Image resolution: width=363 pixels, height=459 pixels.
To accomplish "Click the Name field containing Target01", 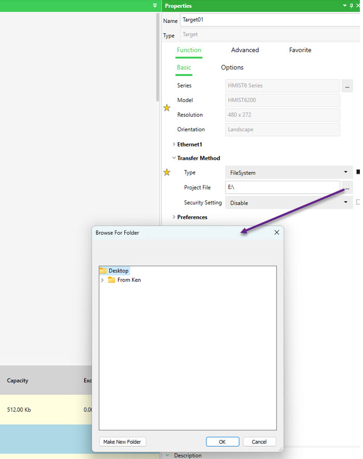I will pos(270,20).
